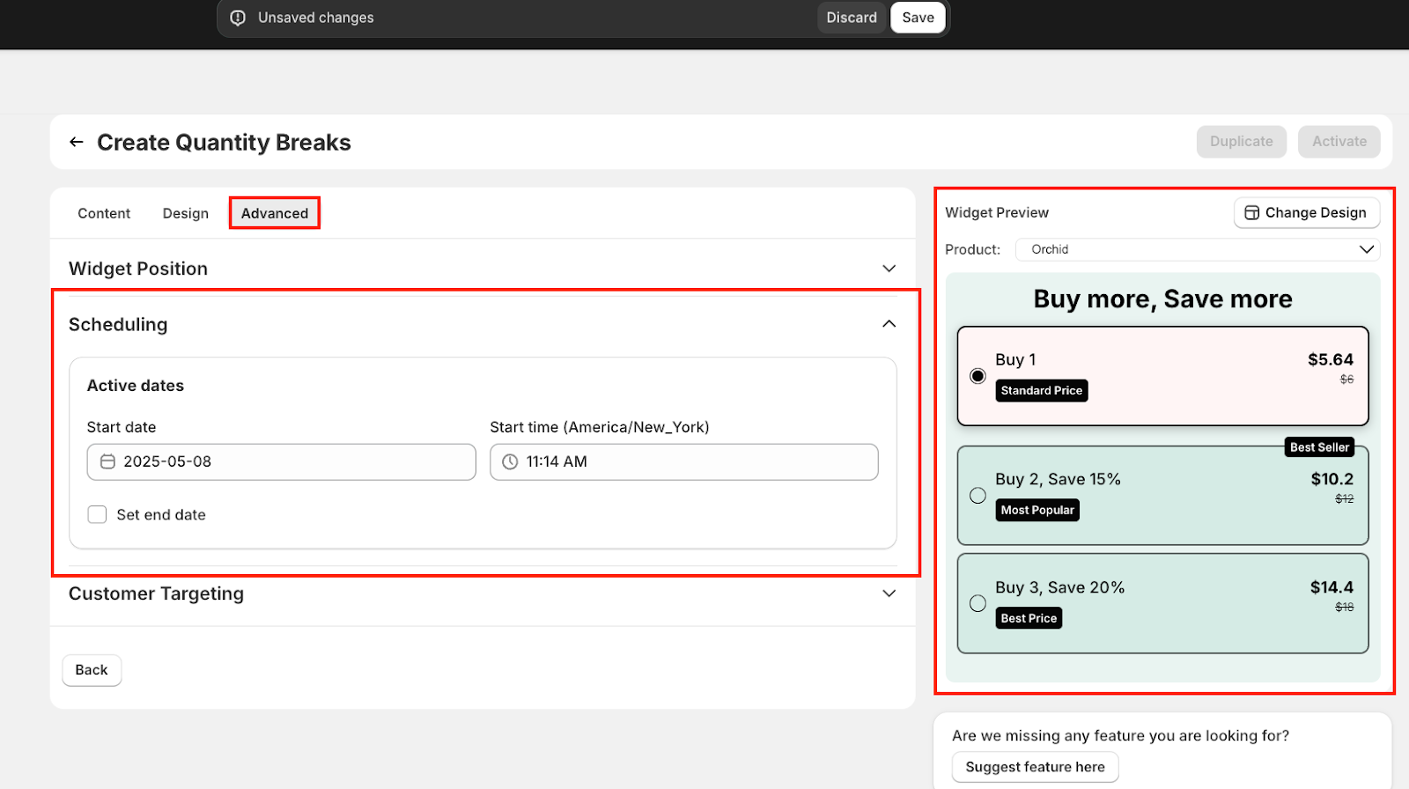This screenshot has height=789, width=1409.
Task: Expand the Customer Targeting section
Action: 889,594
